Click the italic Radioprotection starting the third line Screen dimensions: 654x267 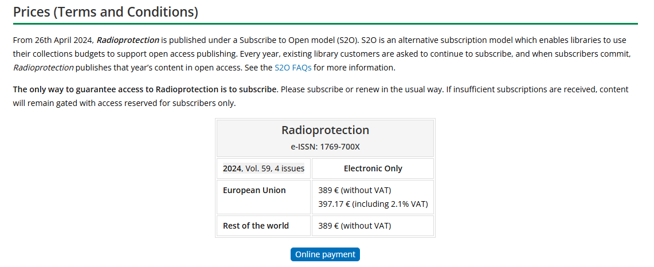pos(44,68)
